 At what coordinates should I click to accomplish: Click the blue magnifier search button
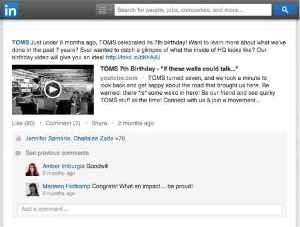coord(284,10)
